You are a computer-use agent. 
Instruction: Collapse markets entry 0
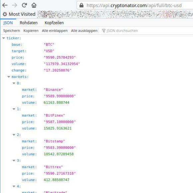pos(14,83)
